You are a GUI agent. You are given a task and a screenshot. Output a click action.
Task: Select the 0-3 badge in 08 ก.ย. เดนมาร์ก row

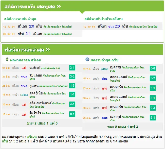153,108
